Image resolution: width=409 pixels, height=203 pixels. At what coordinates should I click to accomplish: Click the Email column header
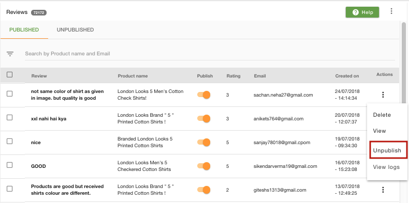click(260, 76)
